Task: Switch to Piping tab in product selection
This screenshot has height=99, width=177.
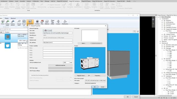Action: pos(7,18)
